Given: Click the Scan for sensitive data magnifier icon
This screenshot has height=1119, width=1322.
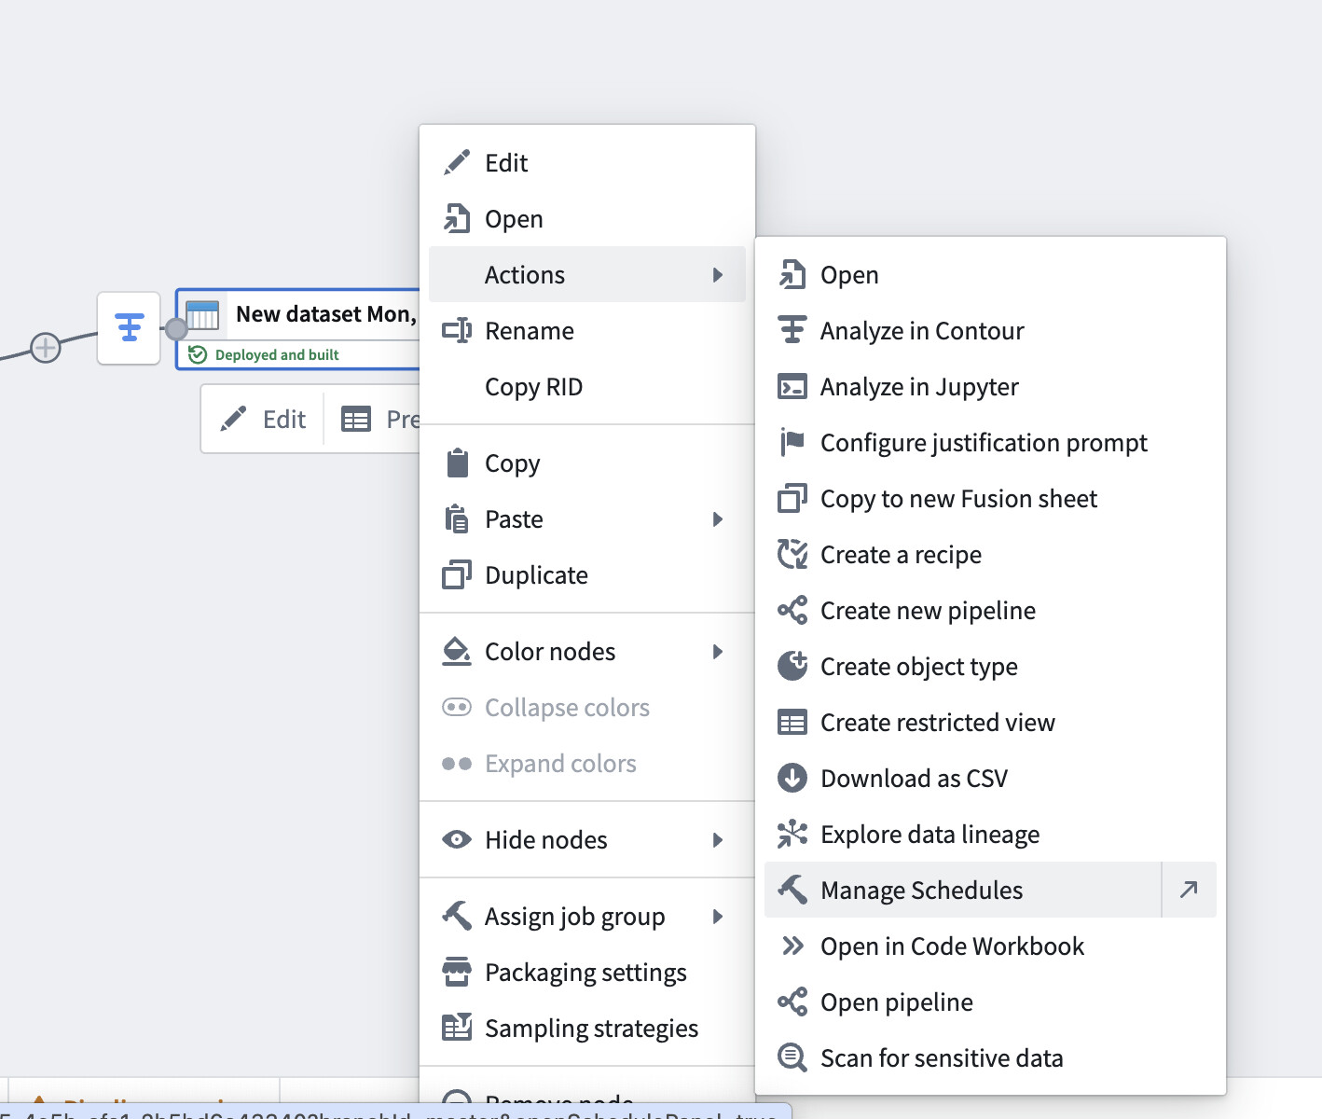Looking at the screenshot, I should [x=792, y=1057].
